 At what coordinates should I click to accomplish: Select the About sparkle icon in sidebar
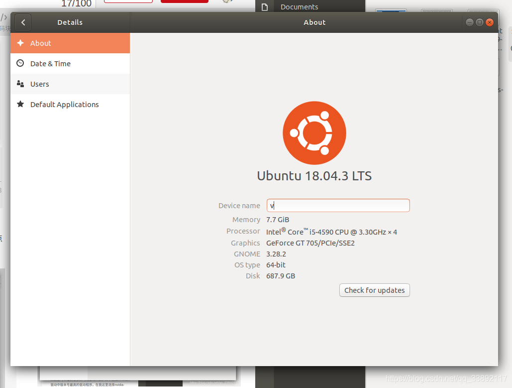pos(20,43)
